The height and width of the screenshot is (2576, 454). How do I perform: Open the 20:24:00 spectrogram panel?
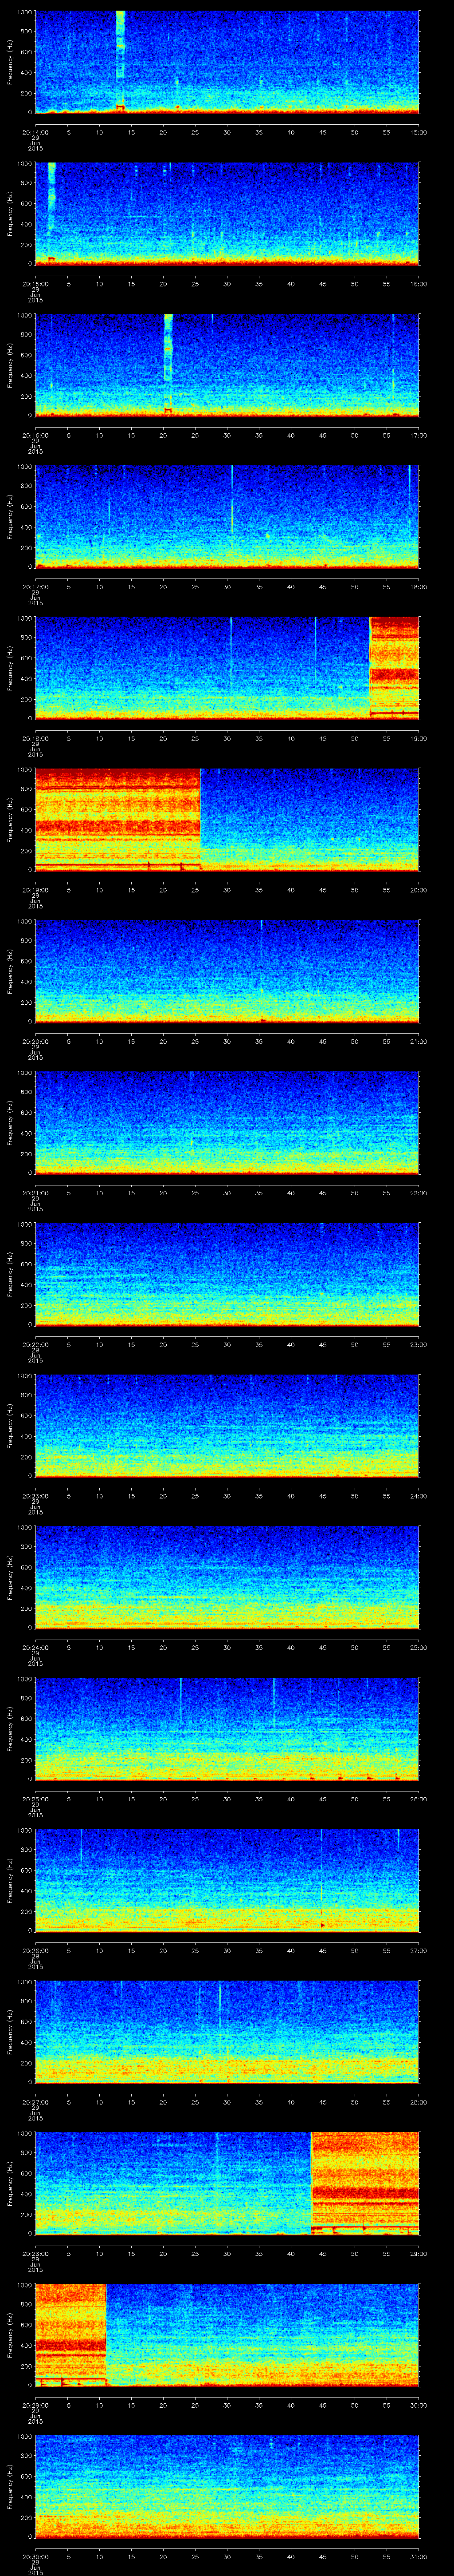pos(227,1577)
